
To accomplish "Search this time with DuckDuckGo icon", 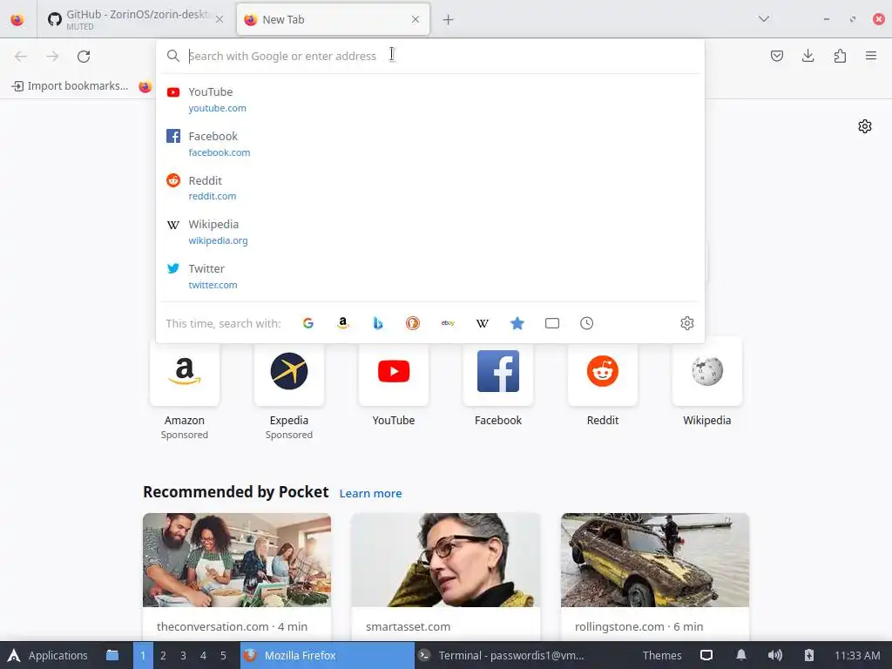I will click(x=413, y=323).
